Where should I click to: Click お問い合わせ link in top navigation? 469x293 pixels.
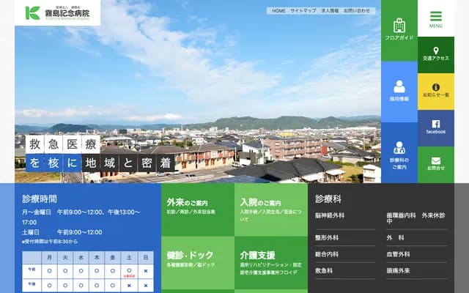[x=357, y=11]
